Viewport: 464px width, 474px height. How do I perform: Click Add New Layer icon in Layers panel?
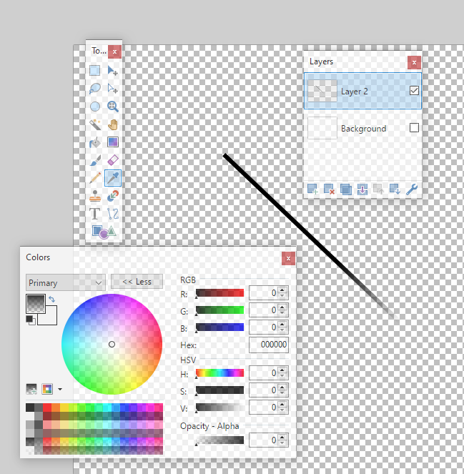tap(312, 189)
